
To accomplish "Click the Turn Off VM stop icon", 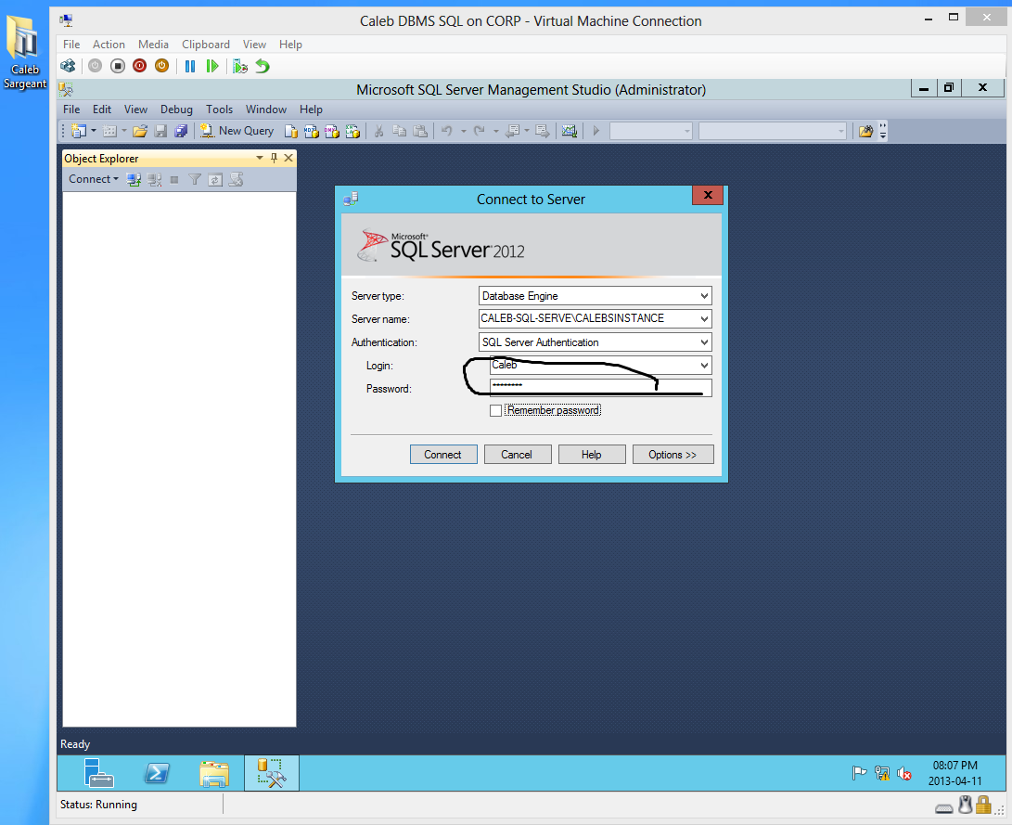I will 118,66.
